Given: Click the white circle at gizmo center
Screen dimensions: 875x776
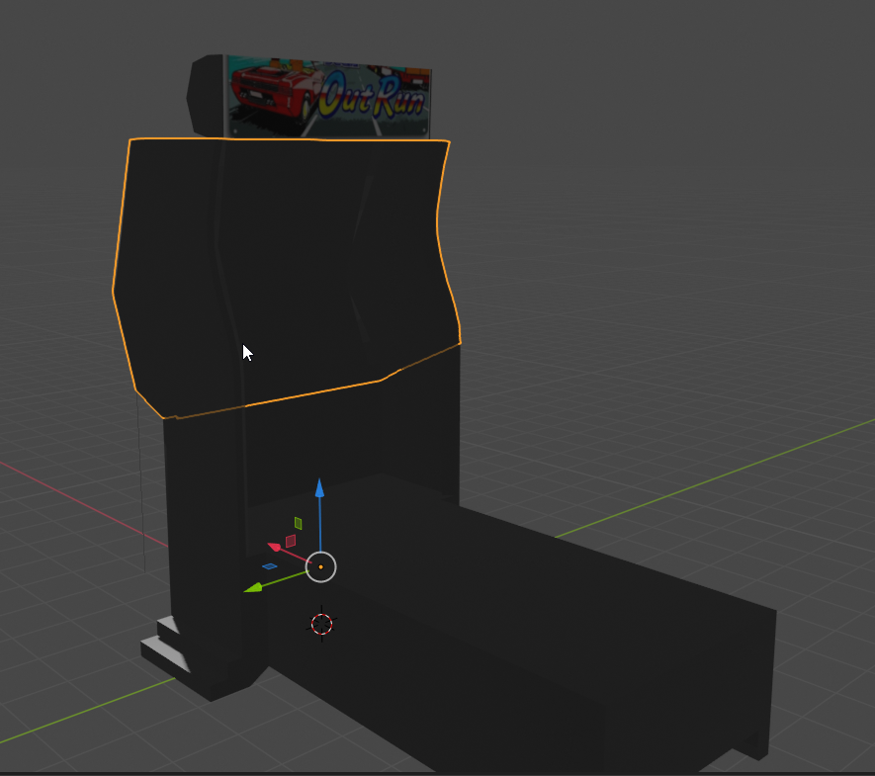Looking at the screenshot, I should 321,566.
